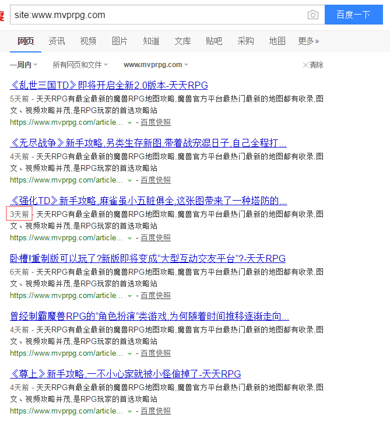Open the 知道 tab
390x431 pixels.
coord(151,41)
